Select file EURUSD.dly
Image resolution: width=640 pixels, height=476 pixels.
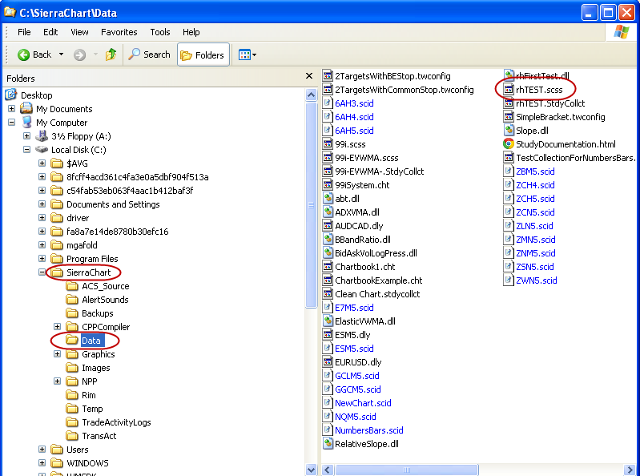click(358, 362)
